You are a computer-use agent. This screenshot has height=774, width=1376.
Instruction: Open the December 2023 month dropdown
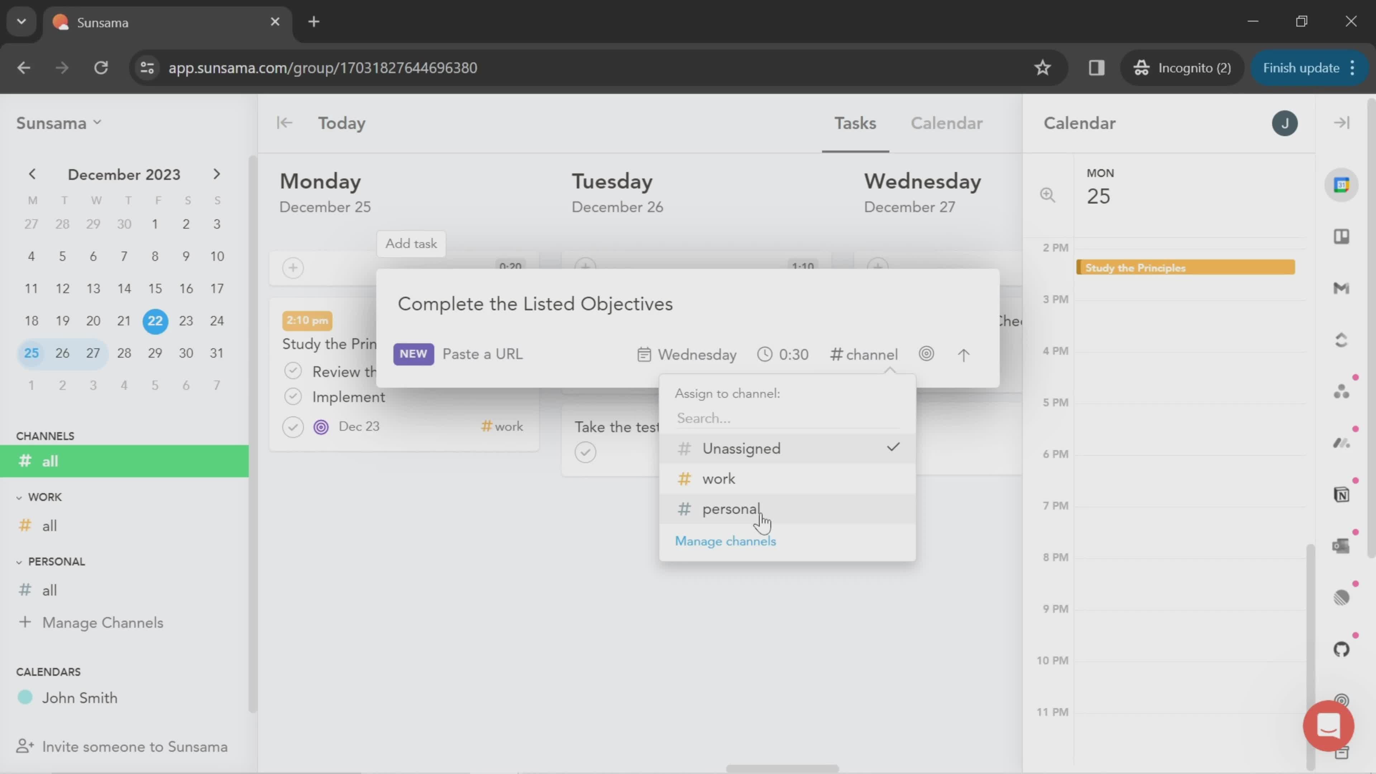click(x=124, y=174)
